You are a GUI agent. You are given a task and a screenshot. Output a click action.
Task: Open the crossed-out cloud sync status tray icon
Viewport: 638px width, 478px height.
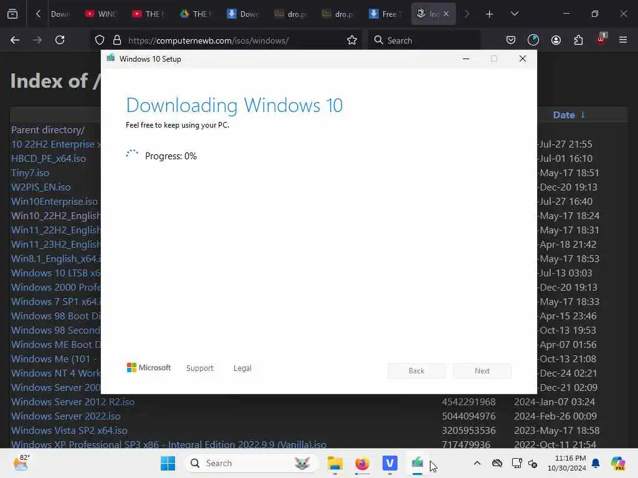coord(497,463)
